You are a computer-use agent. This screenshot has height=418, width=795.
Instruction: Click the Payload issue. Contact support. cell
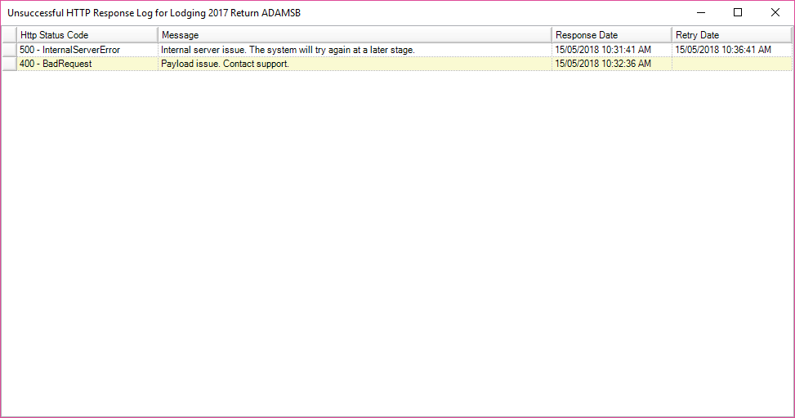tap(354, 64)
